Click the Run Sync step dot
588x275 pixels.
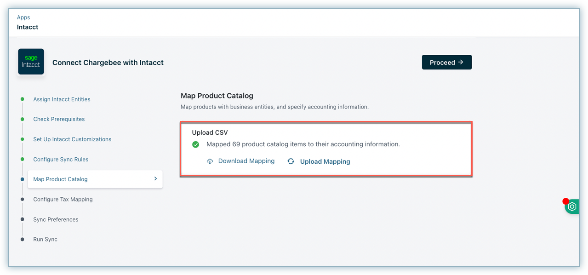click(22, 240)
